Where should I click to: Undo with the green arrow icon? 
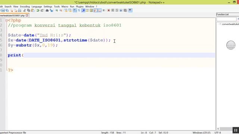click(x=38, y=10)
